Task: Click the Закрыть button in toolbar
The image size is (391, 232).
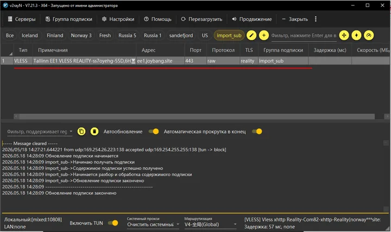Action: click(295, 19)
